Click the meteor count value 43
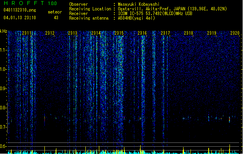Viewport: 243px width, 154px height. [56, 18]
